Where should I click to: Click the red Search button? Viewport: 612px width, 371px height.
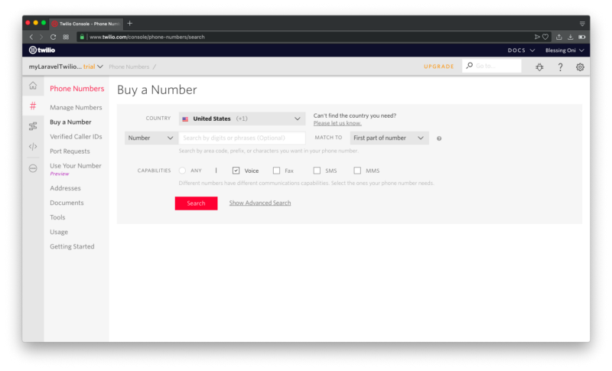click(196, 203)
